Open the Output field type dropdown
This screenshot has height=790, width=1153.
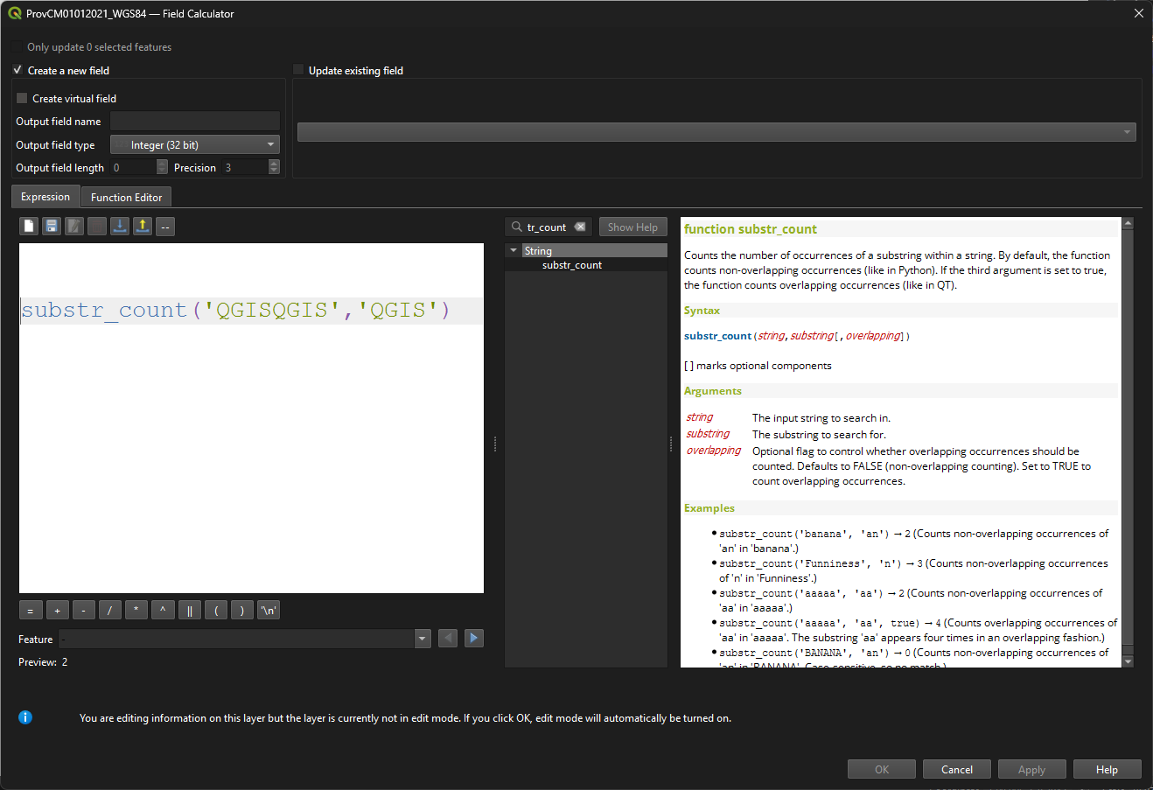(x=195, y=145)
